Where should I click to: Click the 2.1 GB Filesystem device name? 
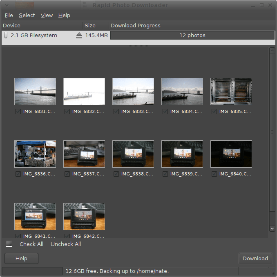34,35
